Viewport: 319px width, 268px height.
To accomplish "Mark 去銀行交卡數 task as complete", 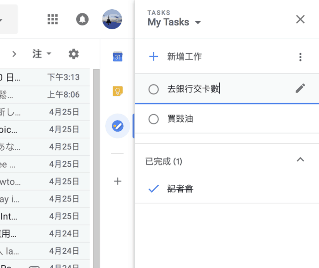I will click(154, 89).
